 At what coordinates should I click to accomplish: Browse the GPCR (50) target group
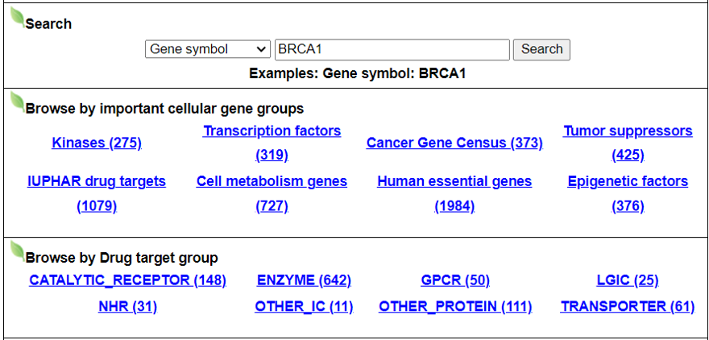[455, 280]
